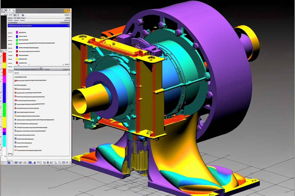This screenshot has width=295, height=196.
Task: Click the magenta swatch in the legend list
Action: [17, 32]
